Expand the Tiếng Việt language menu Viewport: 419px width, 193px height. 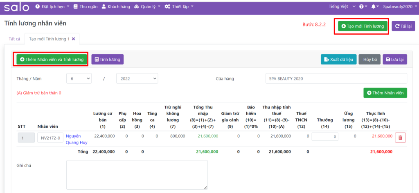pos(343,7)
